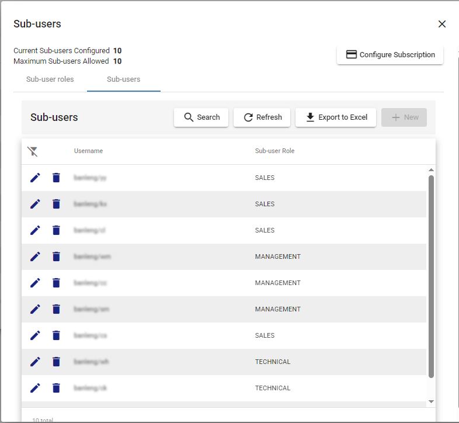Open the Search button
Viewport: 459px width, 423px height.
tap(201, 117)
